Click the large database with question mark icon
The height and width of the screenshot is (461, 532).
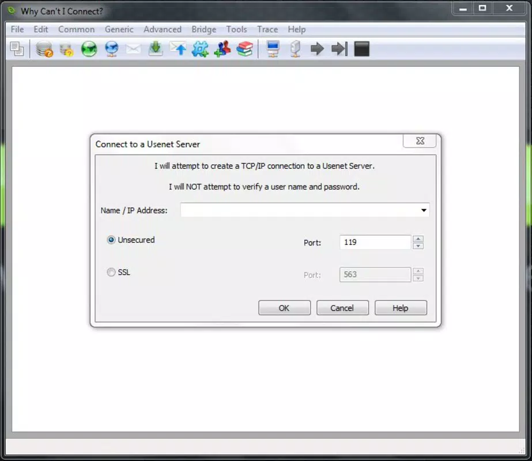coord(44,49)
